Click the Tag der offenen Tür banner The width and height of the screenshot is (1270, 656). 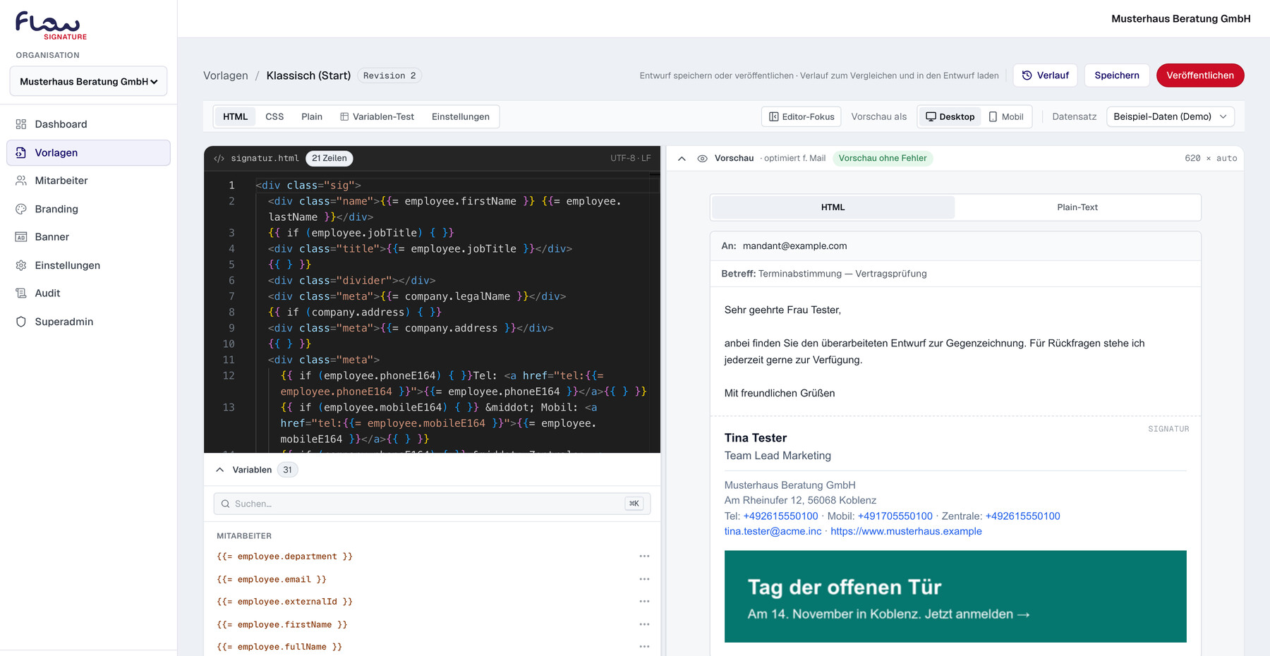955,597
